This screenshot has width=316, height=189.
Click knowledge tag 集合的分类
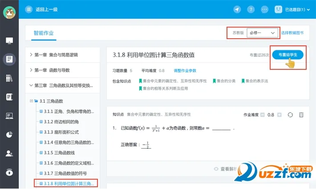pos(224,81)
